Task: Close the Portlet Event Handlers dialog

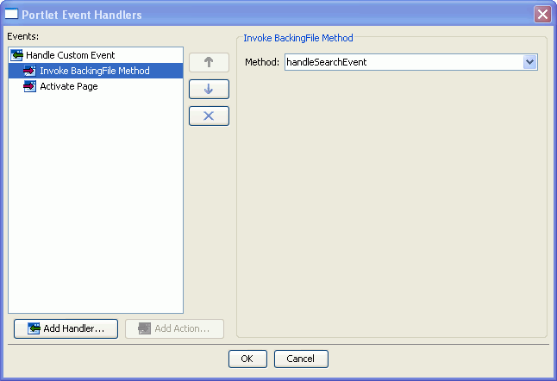Action: coord(542,15)
